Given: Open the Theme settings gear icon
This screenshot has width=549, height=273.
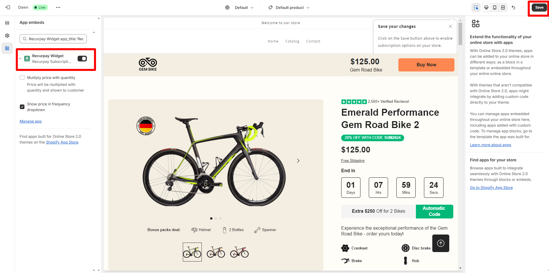Looking at the screenshot, I should pos(7,36).
